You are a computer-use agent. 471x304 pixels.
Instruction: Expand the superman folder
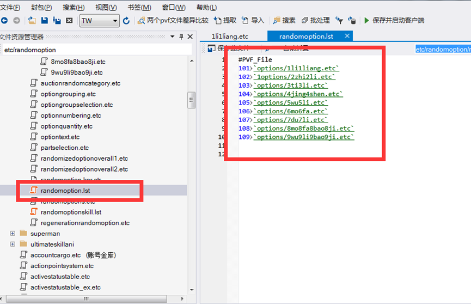pyautogui.click(x=13, y=234)
